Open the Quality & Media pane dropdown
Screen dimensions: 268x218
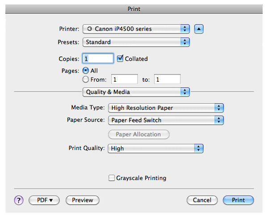point(136,92)
